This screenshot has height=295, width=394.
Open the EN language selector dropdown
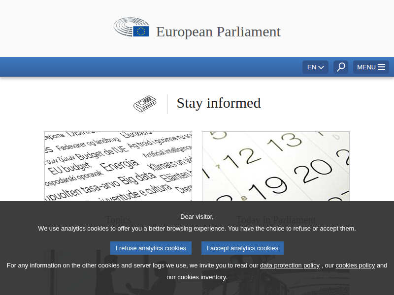pyautogui.click(x=315, y=67)
